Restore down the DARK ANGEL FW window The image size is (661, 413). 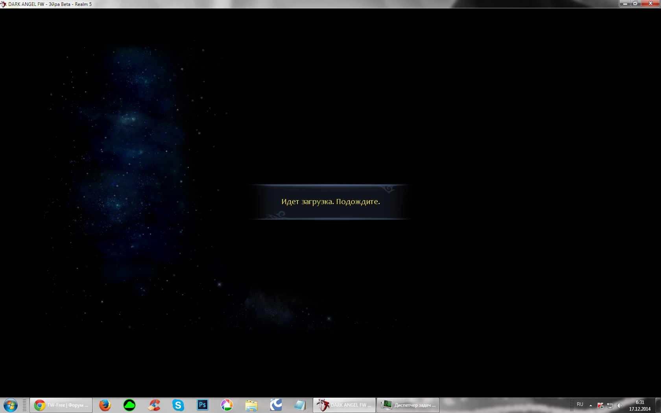(635, 4)
